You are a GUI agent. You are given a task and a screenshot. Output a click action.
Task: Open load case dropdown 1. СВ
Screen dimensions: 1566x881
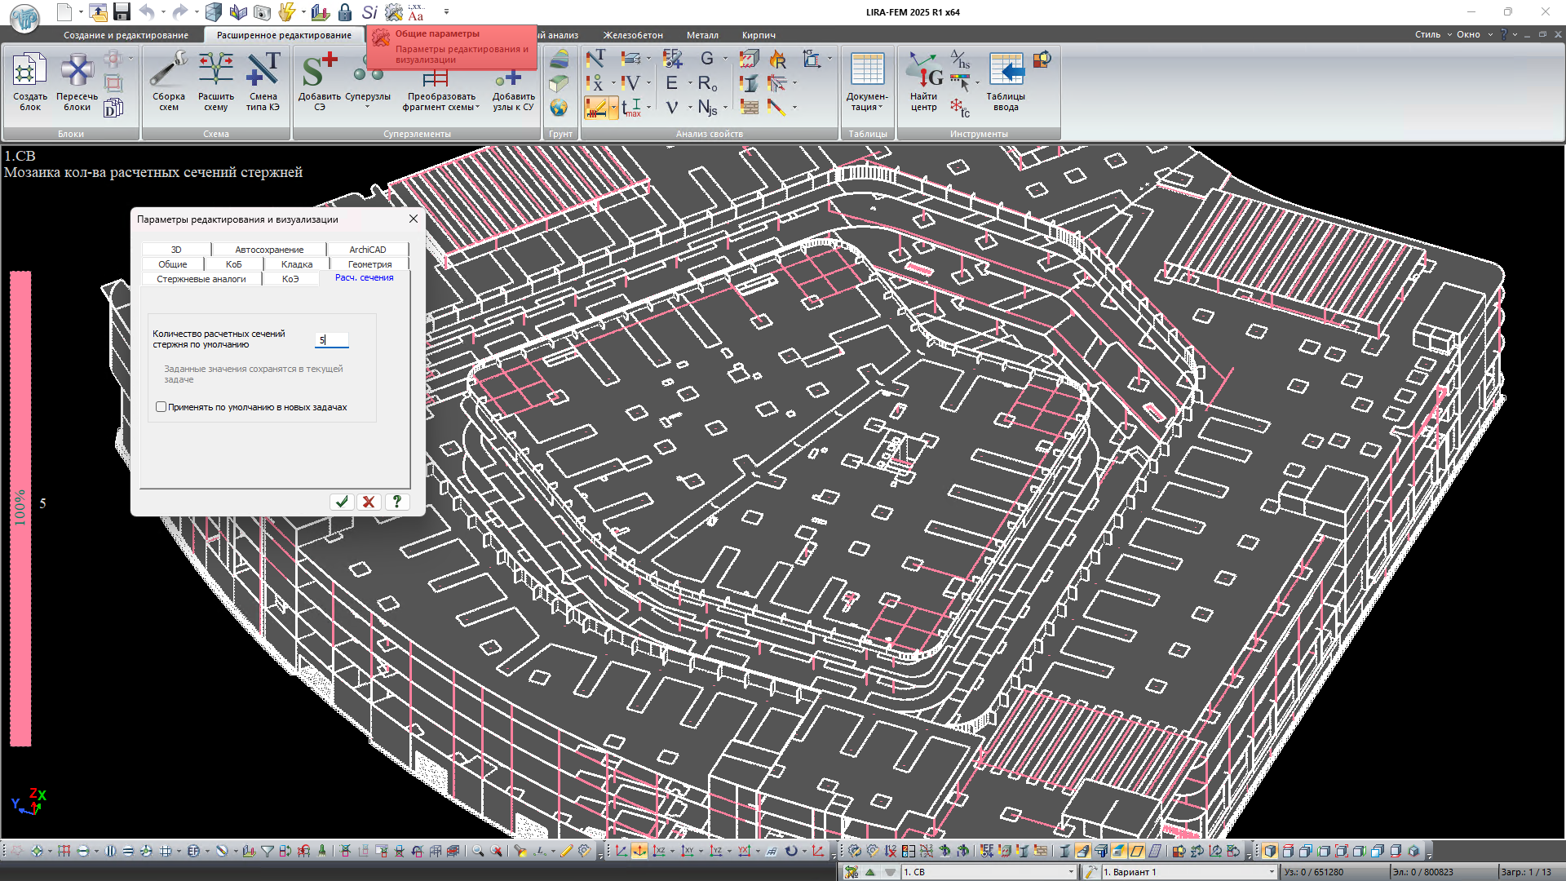coord(1071,872)
